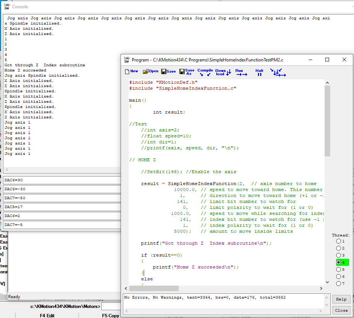The height and width of the screenshot is (318, 354).
Task: Click the Save As toolbar icon
Action: [187, 72]
